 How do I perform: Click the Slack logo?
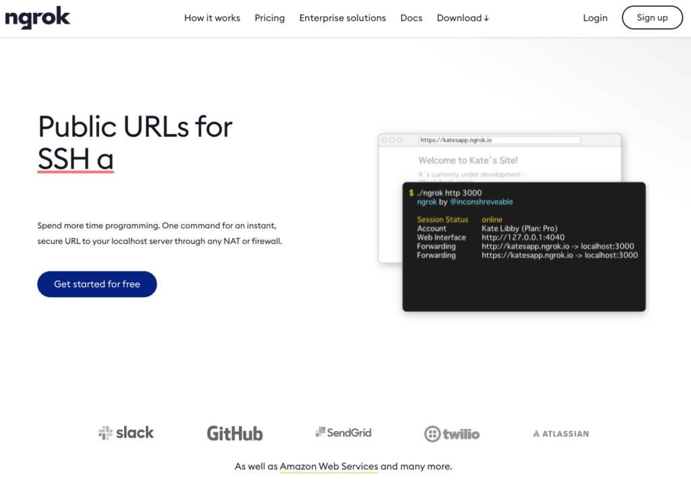pos(126,432)
